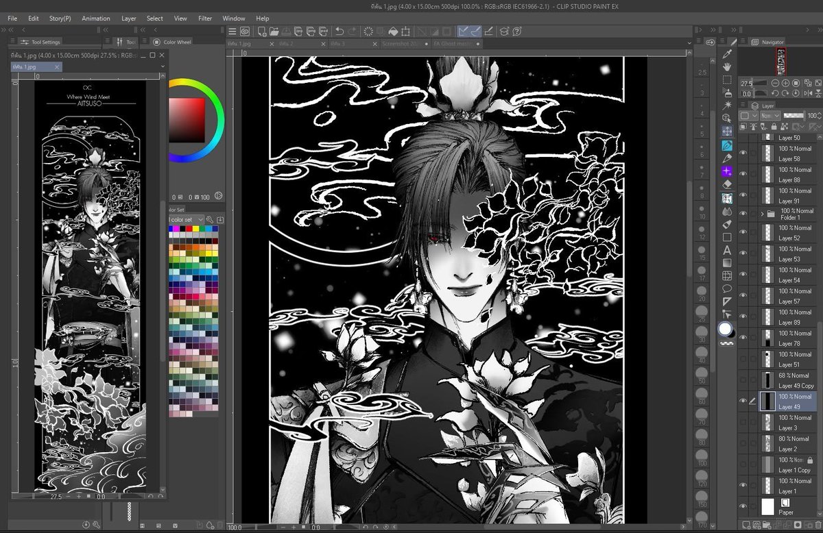Show the hidden Layer 2
Image resolution: width=823 pixels, height=533 pixels.
[743, 443]
